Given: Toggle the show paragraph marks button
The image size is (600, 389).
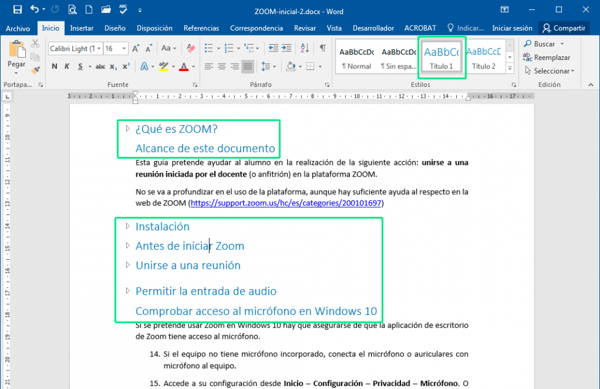Looking at the screenshot, I should [321, 48].
